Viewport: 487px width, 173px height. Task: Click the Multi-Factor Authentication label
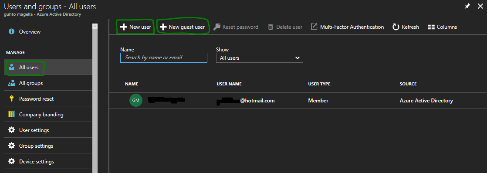(352, 27)
